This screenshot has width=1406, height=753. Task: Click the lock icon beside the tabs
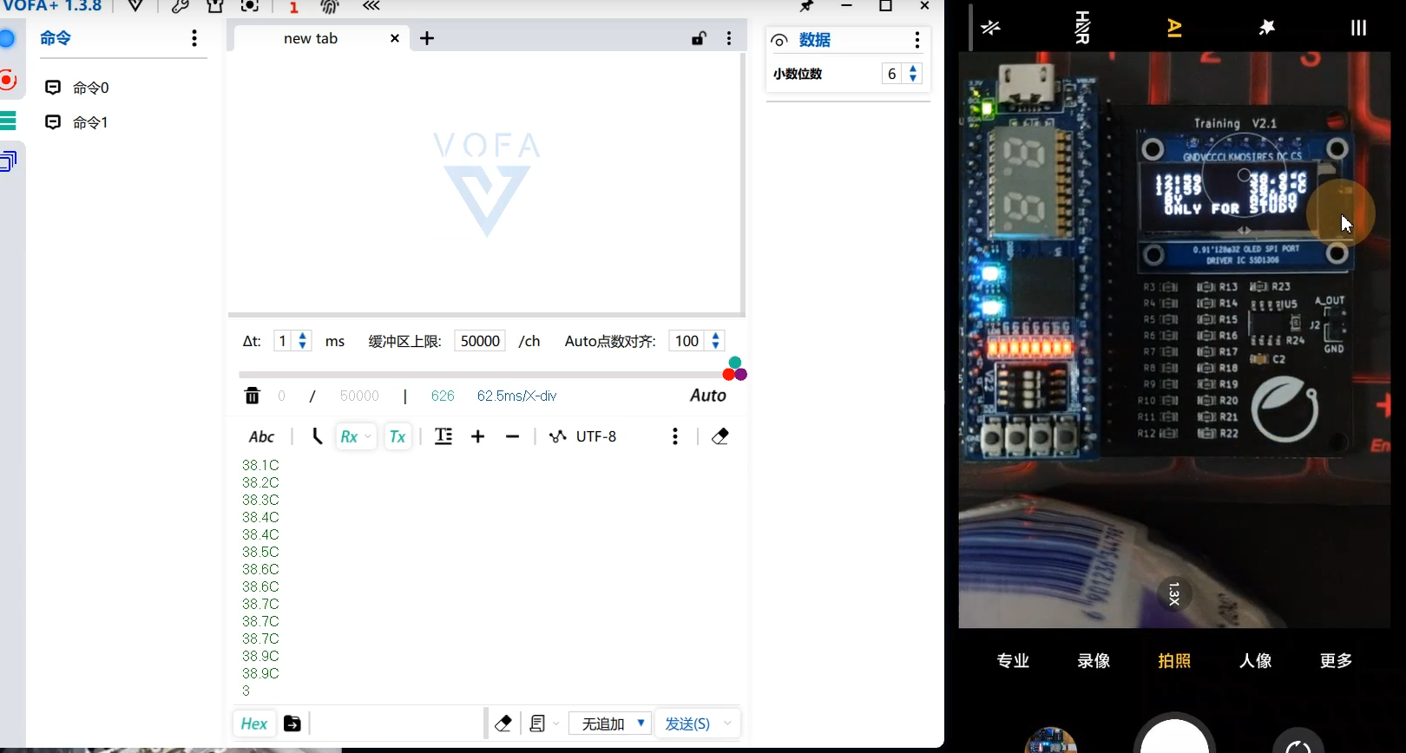[698, 38]
